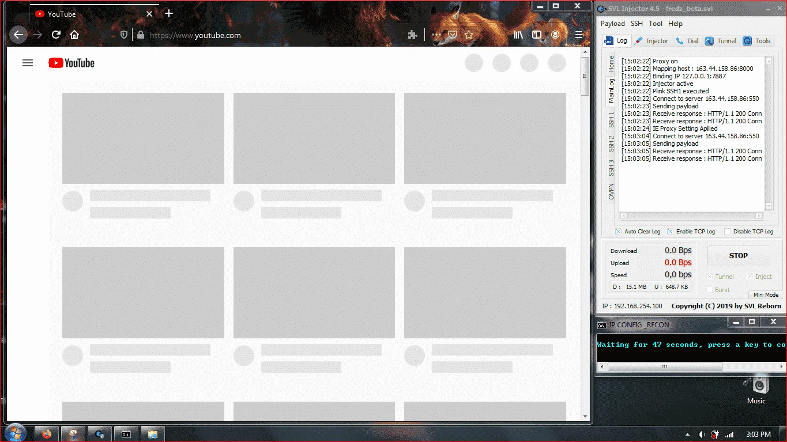Open the Firefox hamburger menu
The width and height of the screenshot is (787, 442).
579,35
